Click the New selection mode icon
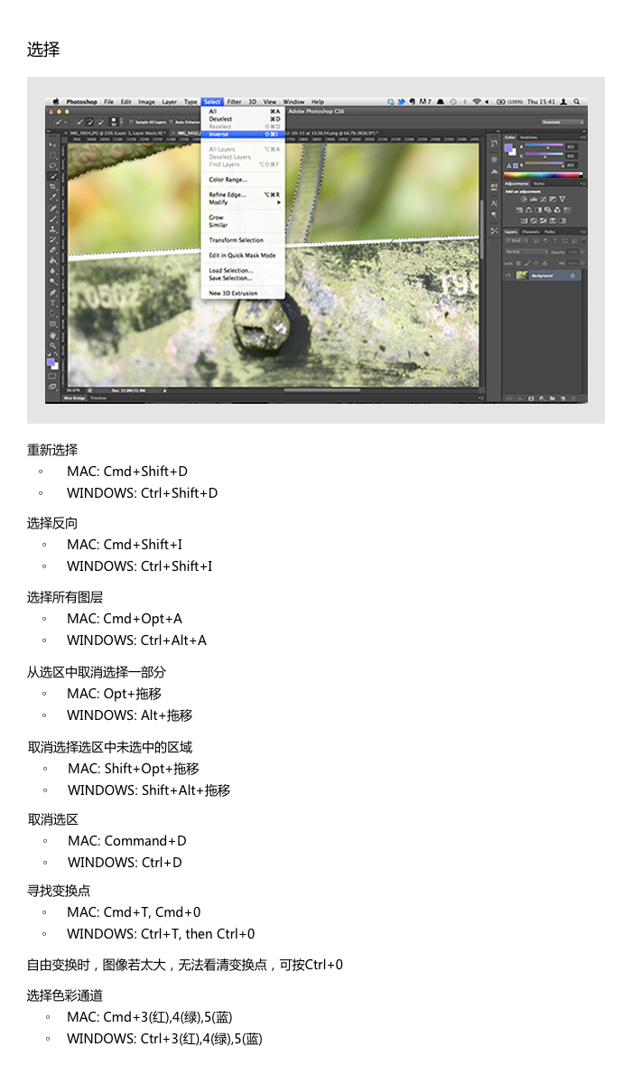Image resolution: width=632 pixels, height=1084 pixels. (x=79, y=122)
